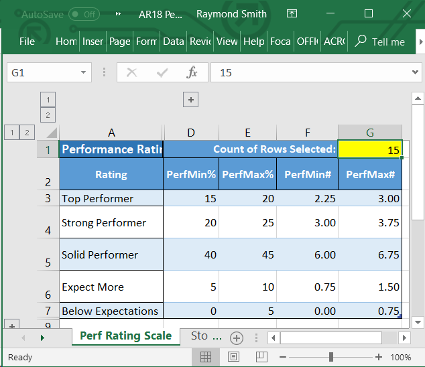The width and height of the screenshot is (425, 367).
Task: Select row 3 header
Action: (48, 198)
